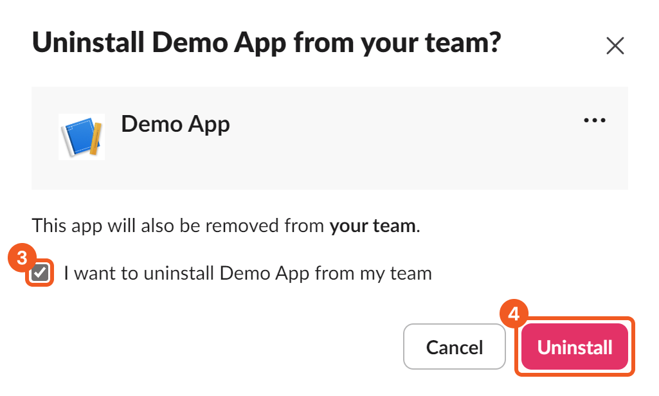Click the dialog title heading text
Viewport: 659px width, 396px height.
(x=266, y=44)
